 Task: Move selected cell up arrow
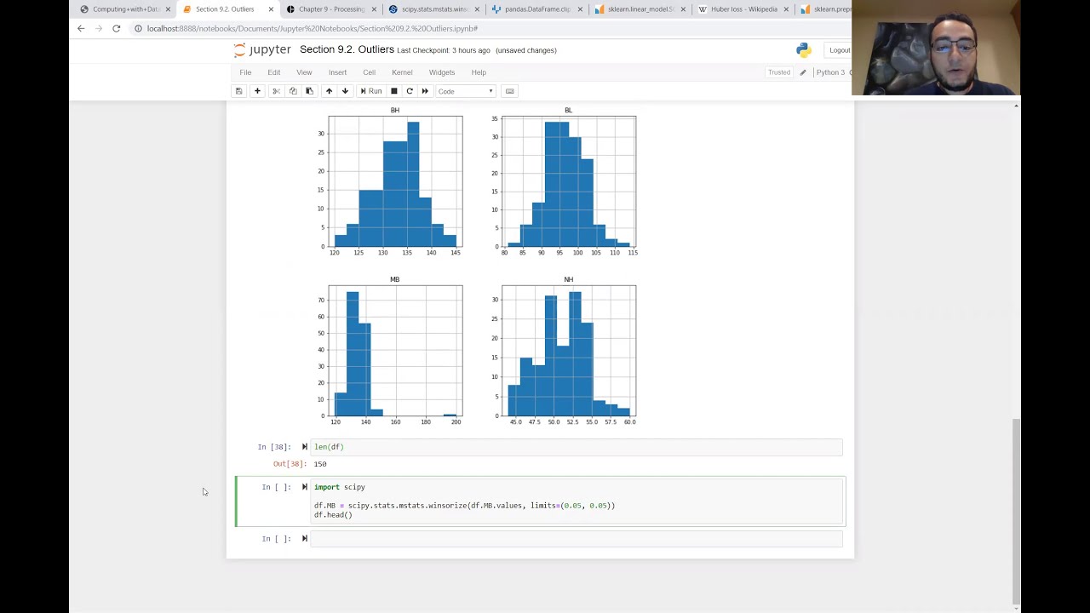point(329,91)
